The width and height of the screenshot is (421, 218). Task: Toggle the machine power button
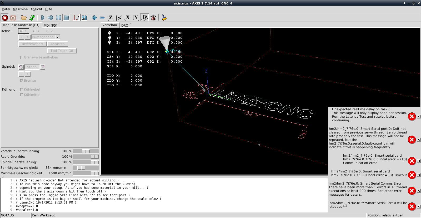point(13,18)
